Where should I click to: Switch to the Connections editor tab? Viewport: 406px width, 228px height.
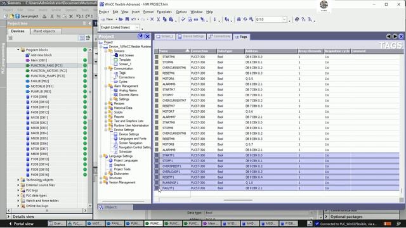tap(219, 37)
